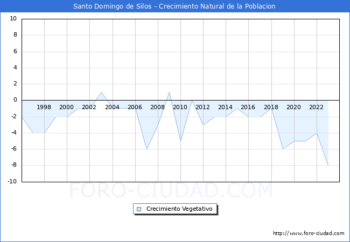Viewport: 350px width, 242px height.
Task: Select the 2018 year label
Action: coord(271,107)
